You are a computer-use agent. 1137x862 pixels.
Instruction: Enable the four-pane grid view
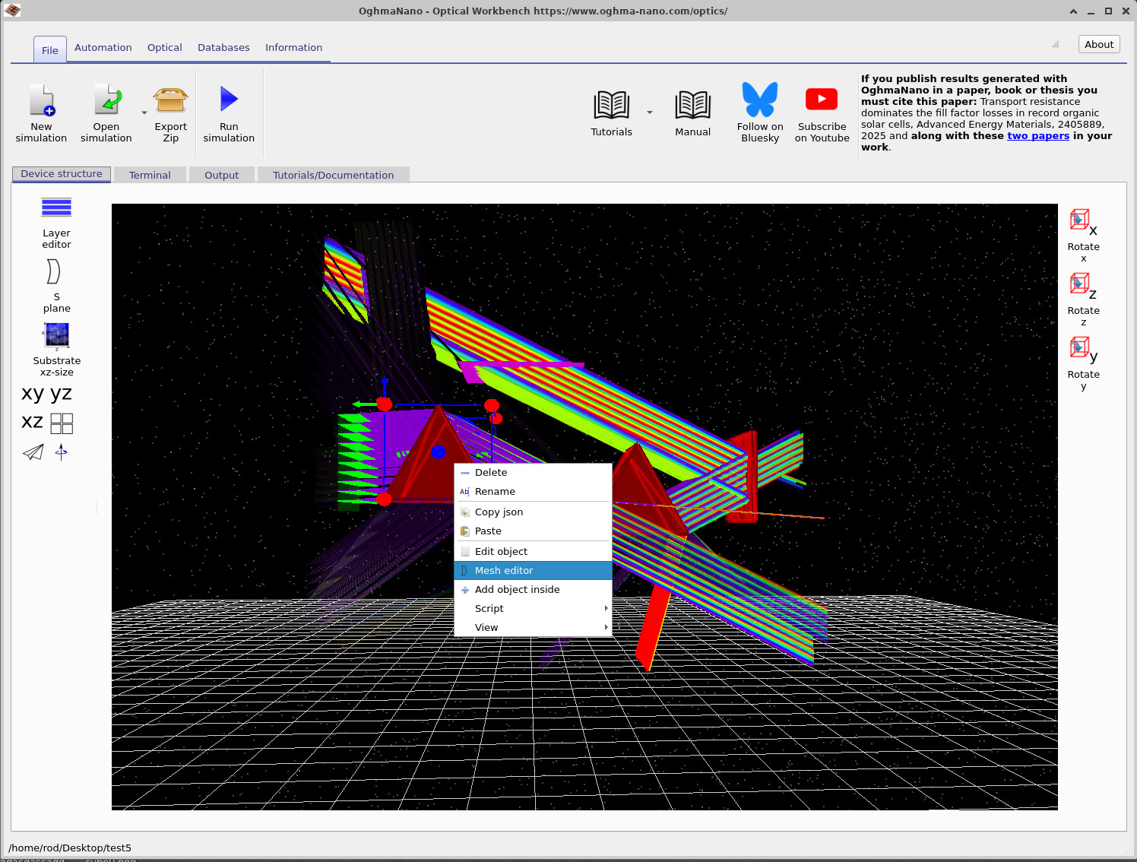tap(62, 423)
